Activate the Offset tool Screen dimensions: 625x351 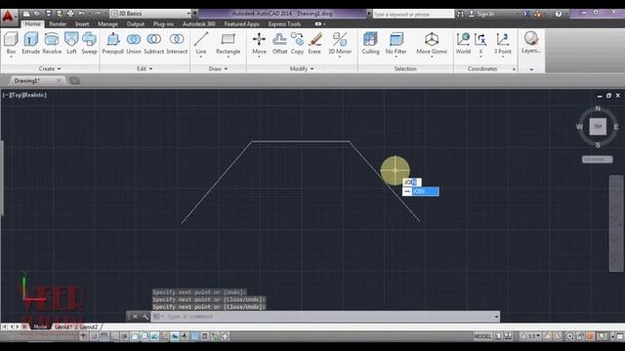click(x=280, y=43)
